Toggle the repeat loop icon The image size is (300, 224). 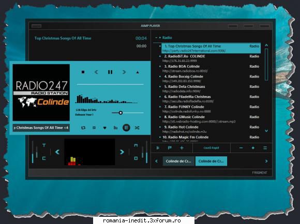[83, 128]
